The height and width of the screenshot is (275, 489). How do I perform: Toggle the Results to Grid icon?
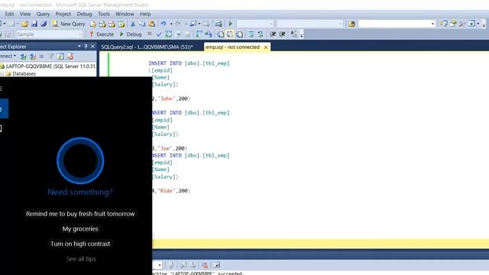tap(230, 34)
